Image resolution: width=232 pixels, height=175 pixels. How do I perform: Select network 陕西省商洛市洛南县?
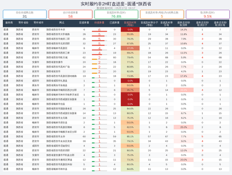pos(57,85)
